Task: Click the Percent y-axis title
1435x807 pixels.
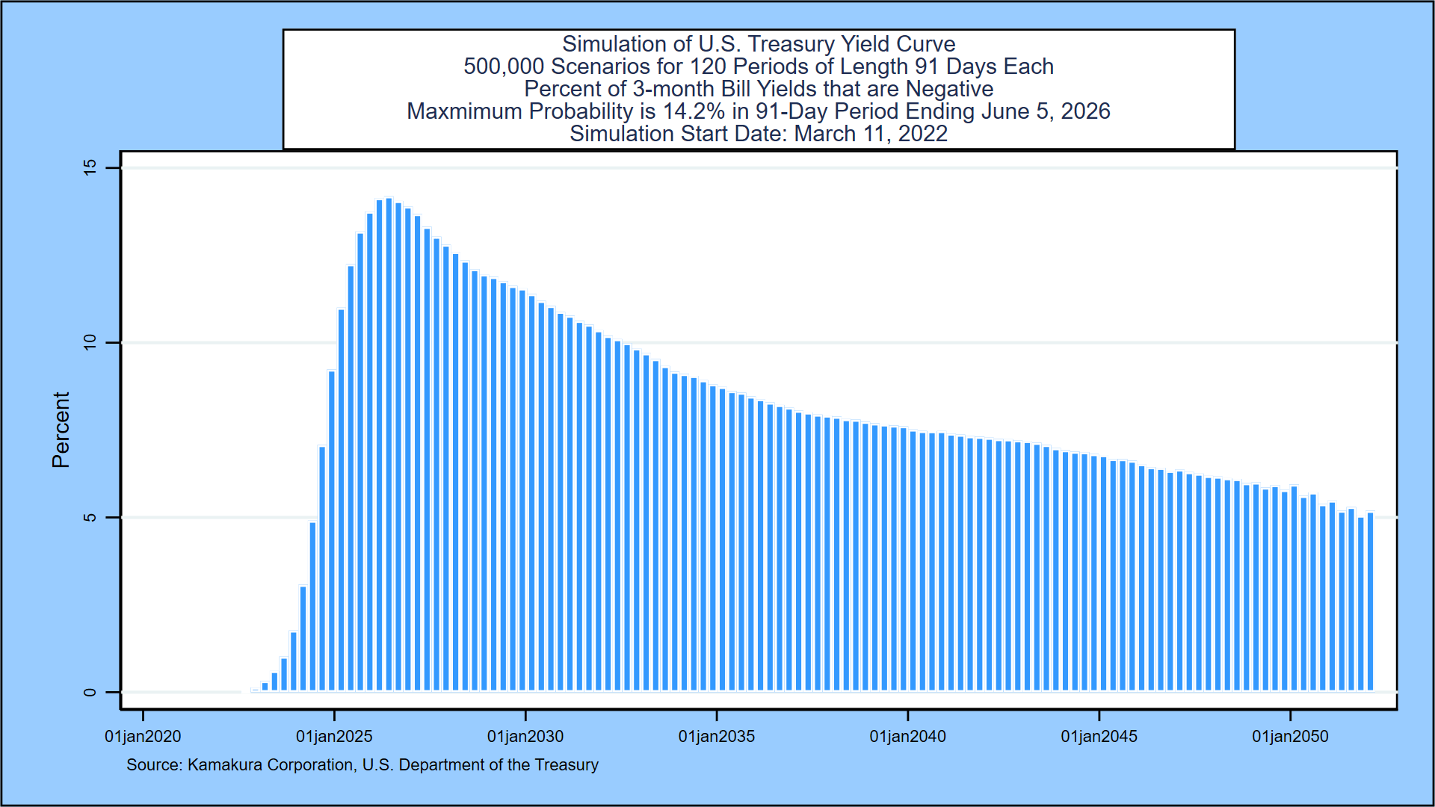Action: click(61, 430)
